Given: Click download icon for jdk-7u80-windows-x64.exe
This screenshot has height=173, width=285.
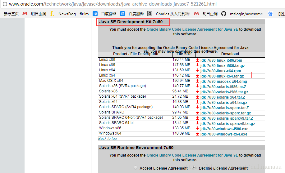Looking at the screenshot, I should [x=198, y=134].
